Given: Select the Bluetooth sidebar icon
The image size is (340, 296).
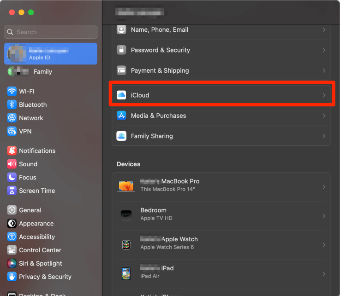Looking at the screenshot, I should tap(12, 104).
